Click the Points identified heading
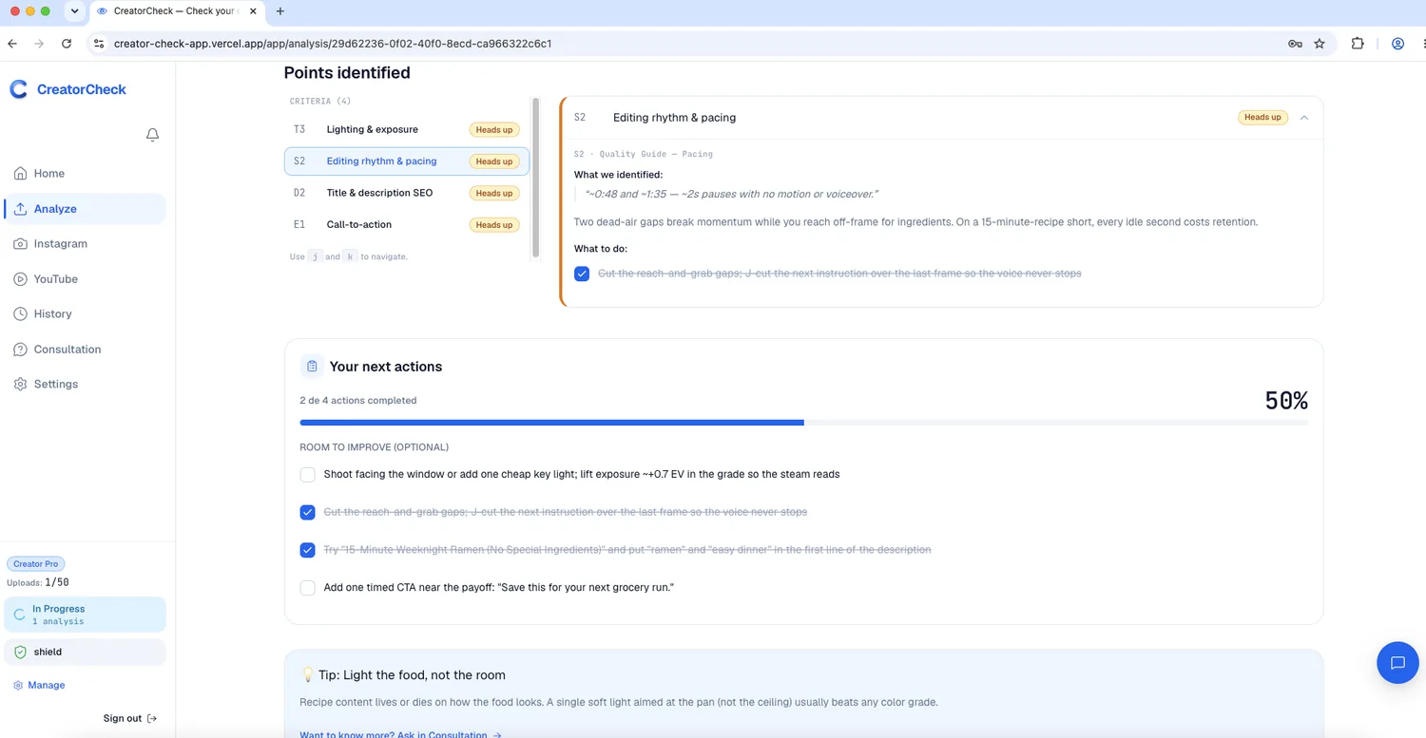 pos(347,73)
